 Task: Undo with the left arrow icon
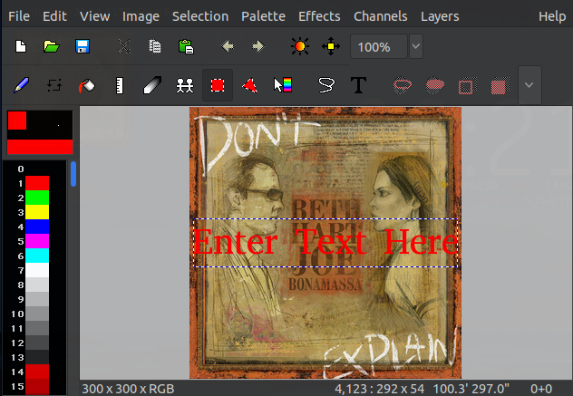coord(228,46)
